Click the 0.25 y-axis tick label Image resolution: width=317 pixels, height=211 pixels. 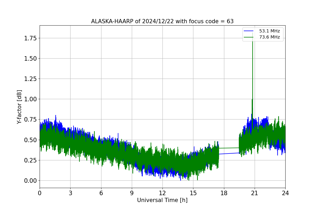30,160
